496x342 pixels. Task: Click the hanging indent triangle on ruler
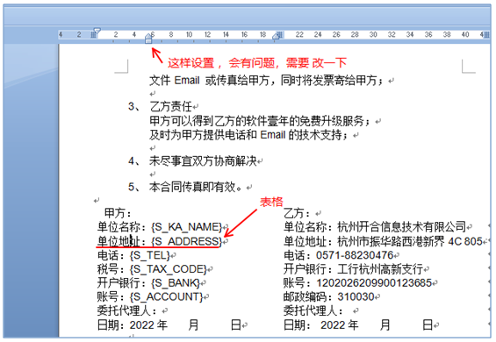pos(148,36)
